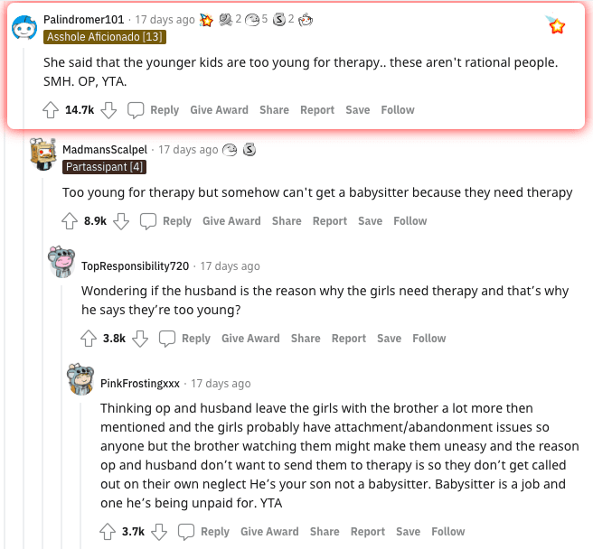The image size is (593, 549).
Task: Save TopResponsibility720's comment
Action: (389, 339)
